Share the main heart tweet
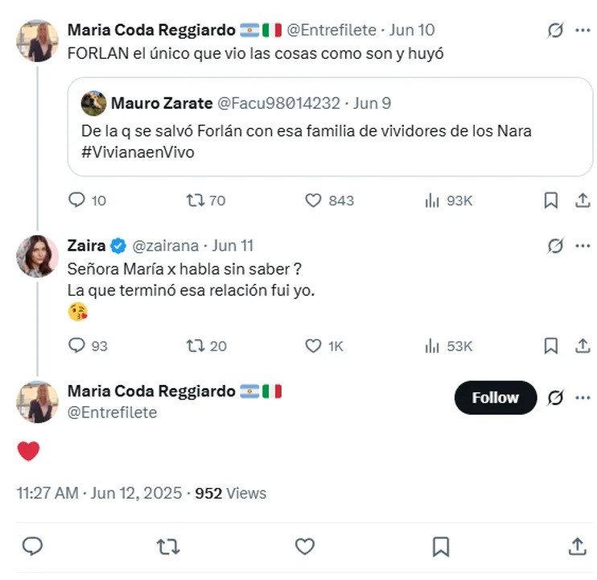This screenshot has width=597, height=580. click(577, 547)
